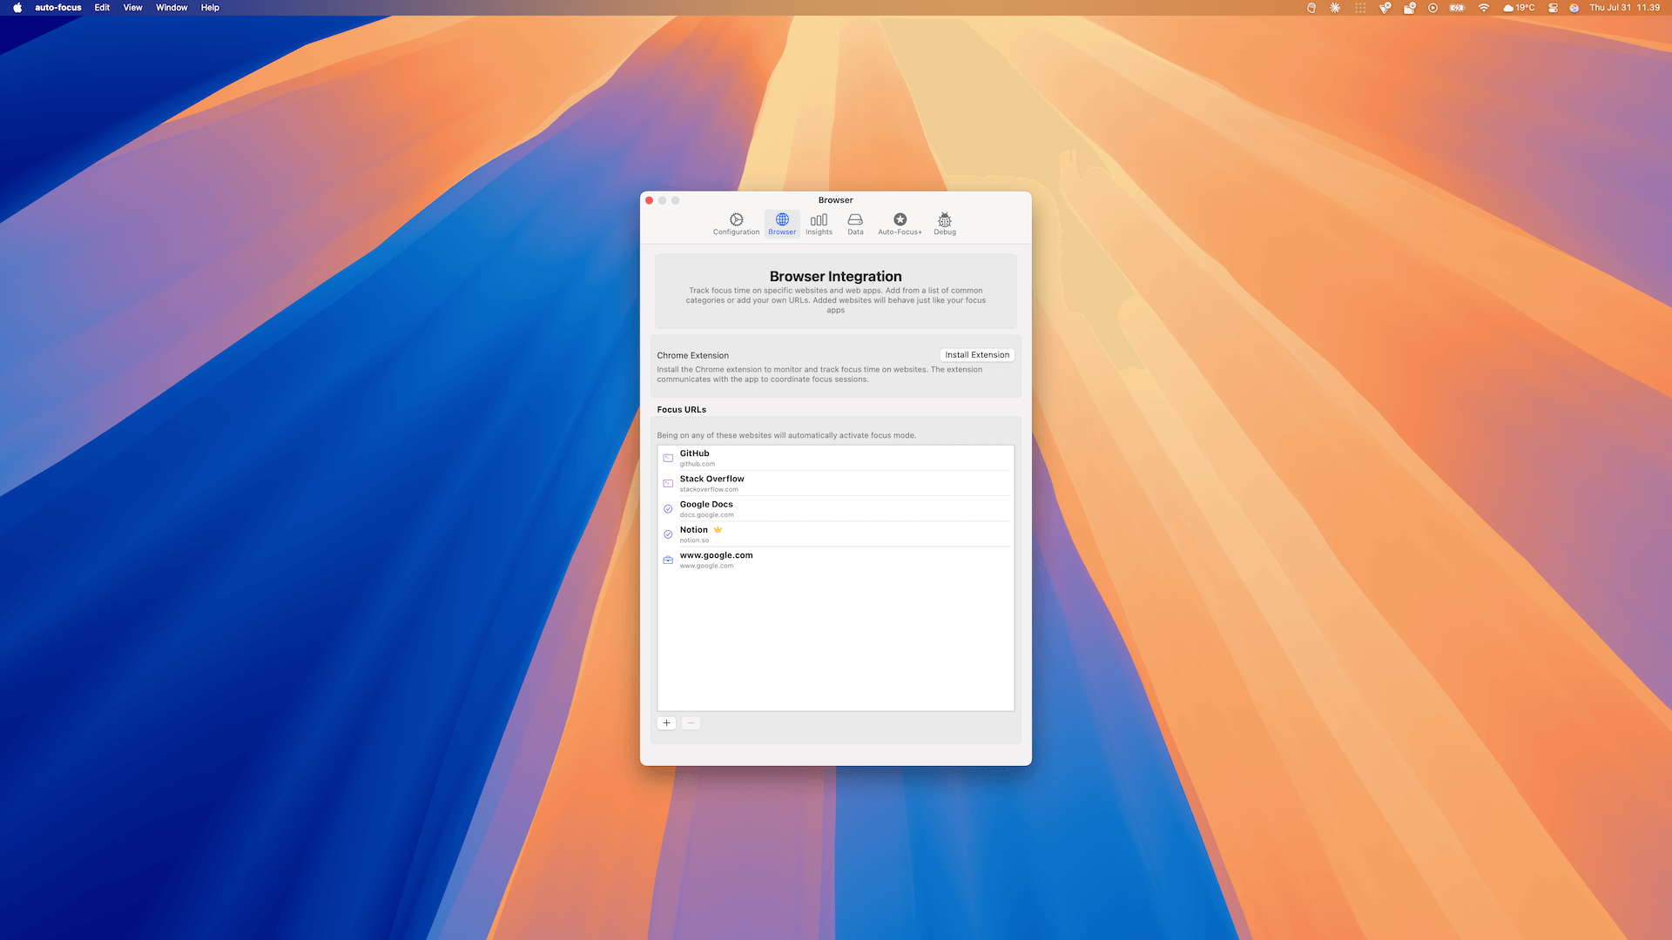Click the folder download menu bar icon
Image resolution: width=1672 pixels, height=940 pixels.
click(x=1409, y=8)
